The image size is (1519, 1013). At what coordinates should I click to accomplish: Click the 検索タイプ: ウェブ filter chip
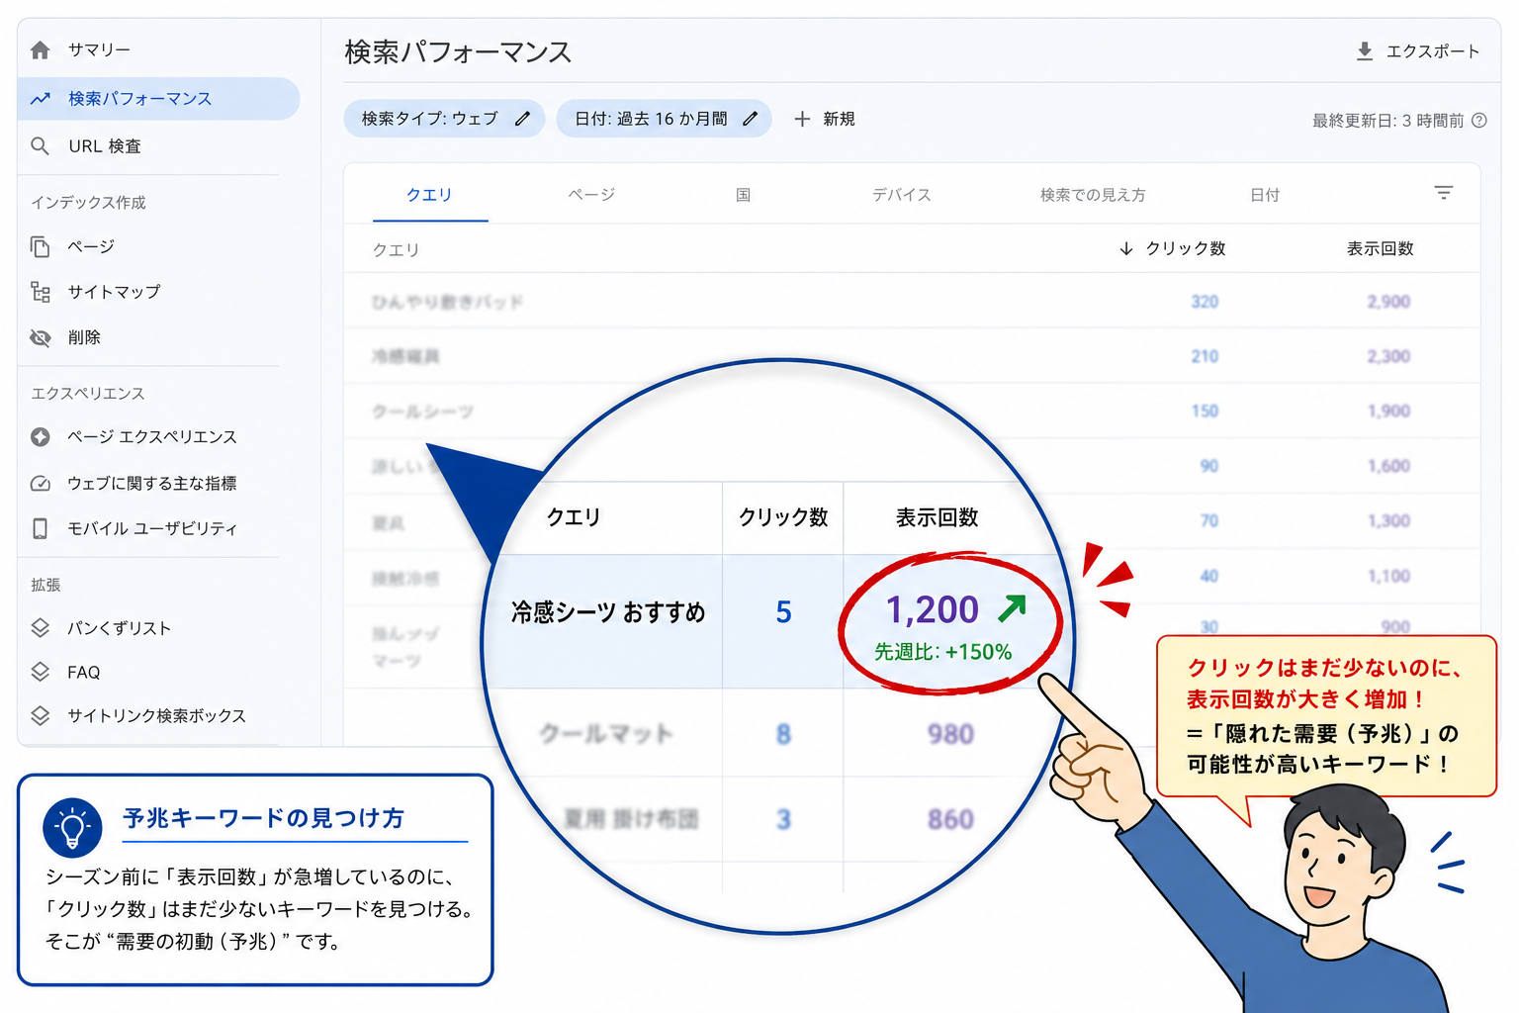[444, 119]
